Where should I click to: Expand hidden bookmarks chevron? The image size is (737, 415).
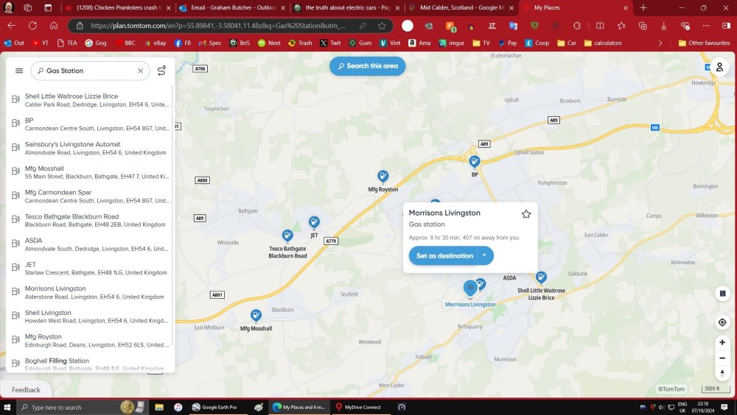point(660,43)
